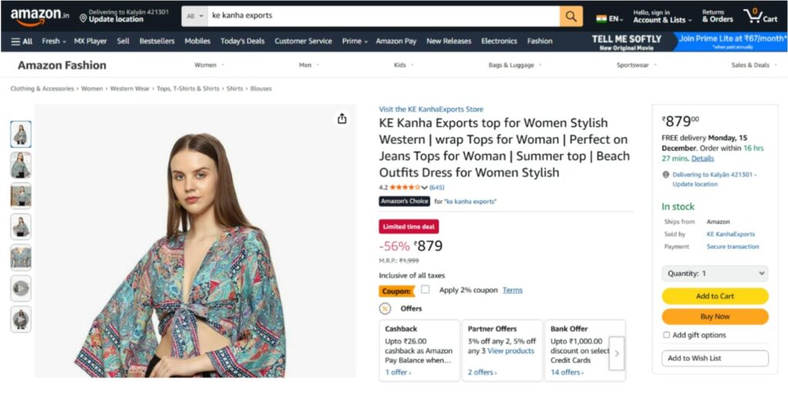Expand the All search category dropdown

tap(196, 16)
